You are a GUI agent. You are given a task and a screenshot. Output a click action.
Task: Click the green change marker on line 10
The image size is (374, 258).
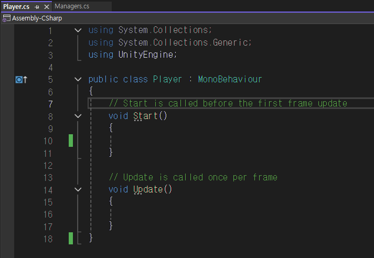71,141
